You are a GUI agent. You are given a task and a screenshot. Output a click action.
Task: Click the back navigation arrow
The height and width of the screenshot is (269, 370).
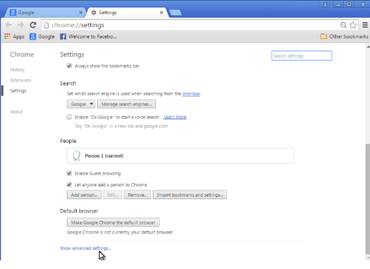pos(9,25)
